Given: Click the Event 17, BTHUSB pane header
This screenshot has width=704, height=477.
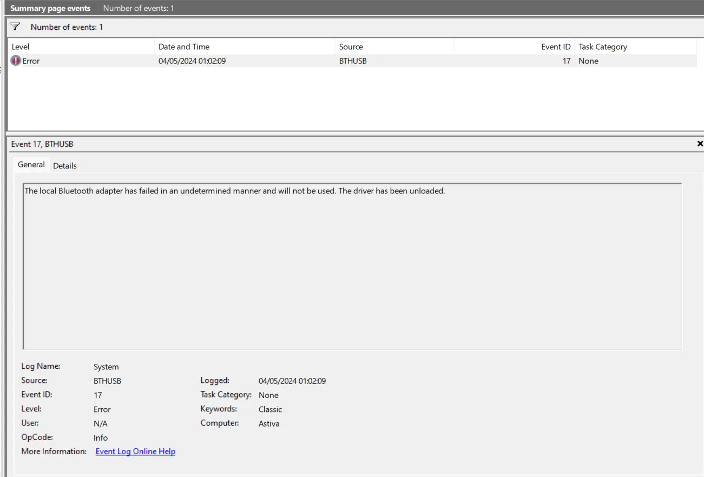Looking at the screenshot, I should click(42, 144).
